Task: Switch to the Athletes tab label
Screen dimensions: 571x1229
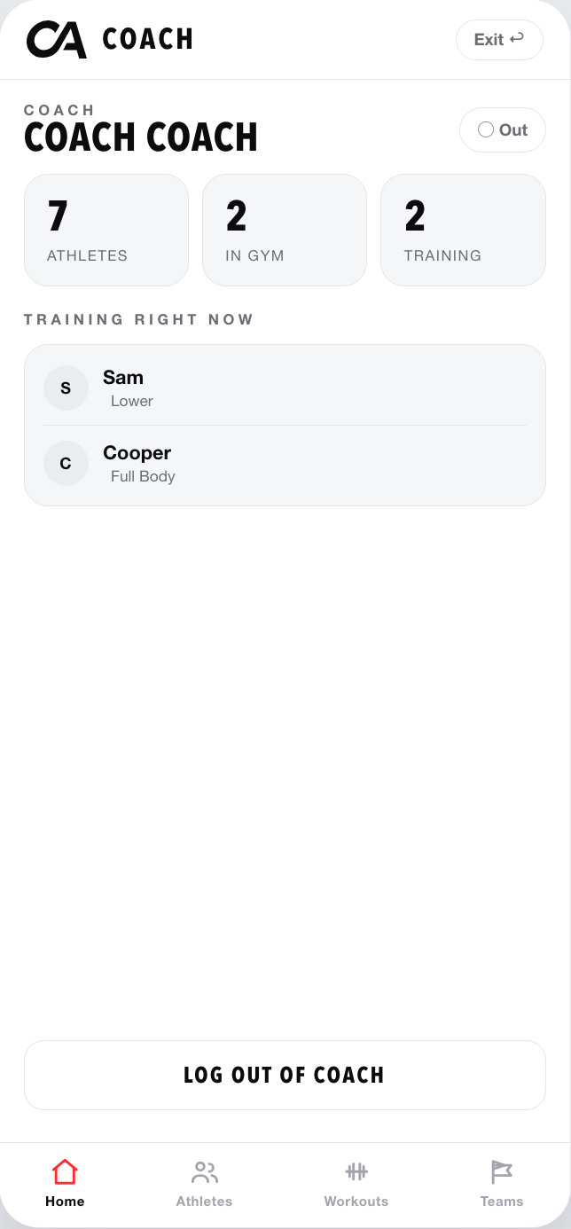Action: click(204, 1202)
